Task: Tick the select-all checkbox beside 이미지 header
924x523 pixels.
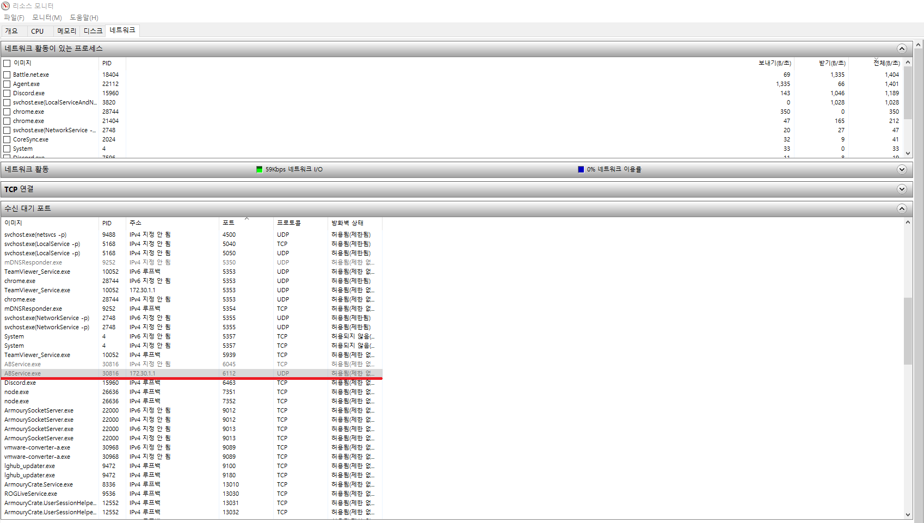Action: click(x=7, y=63)
